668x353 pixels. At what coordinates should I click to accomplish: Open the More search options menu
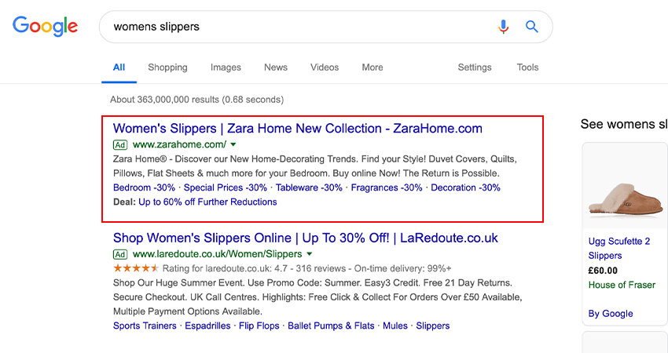coord(373,67)
